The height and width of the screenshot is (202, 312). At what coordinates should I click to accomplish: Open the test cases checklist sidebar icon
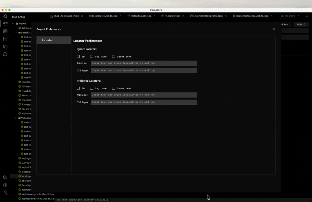(x=5, y=24)
